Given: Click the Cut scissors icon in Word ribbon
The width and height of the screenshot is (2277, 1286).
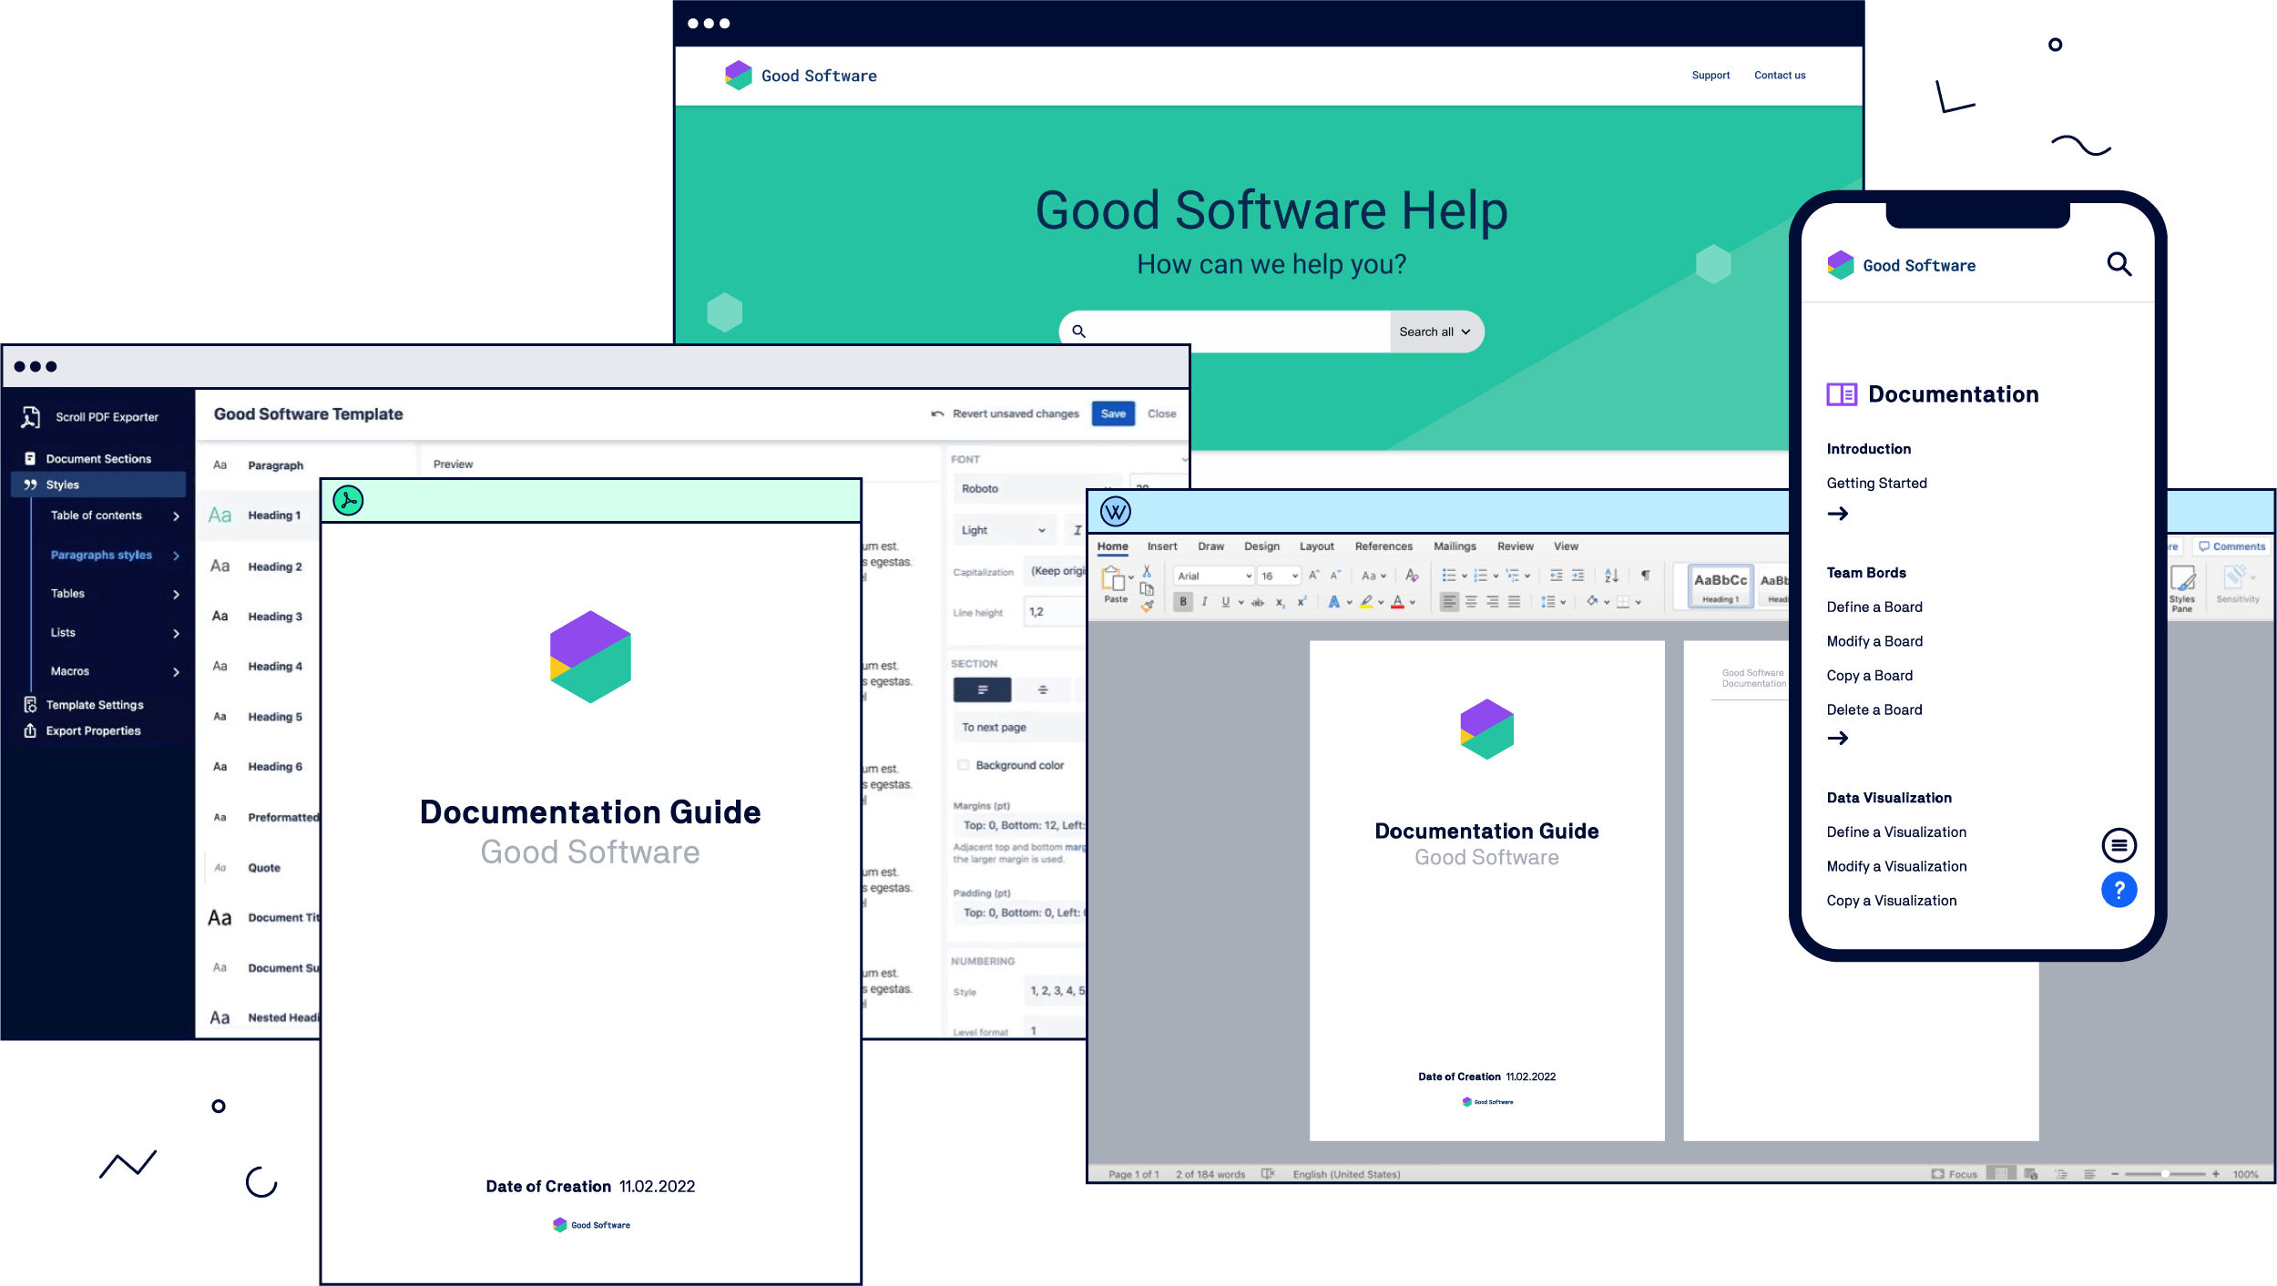Looking at the screenshot, I should (x=1147, y=571).
